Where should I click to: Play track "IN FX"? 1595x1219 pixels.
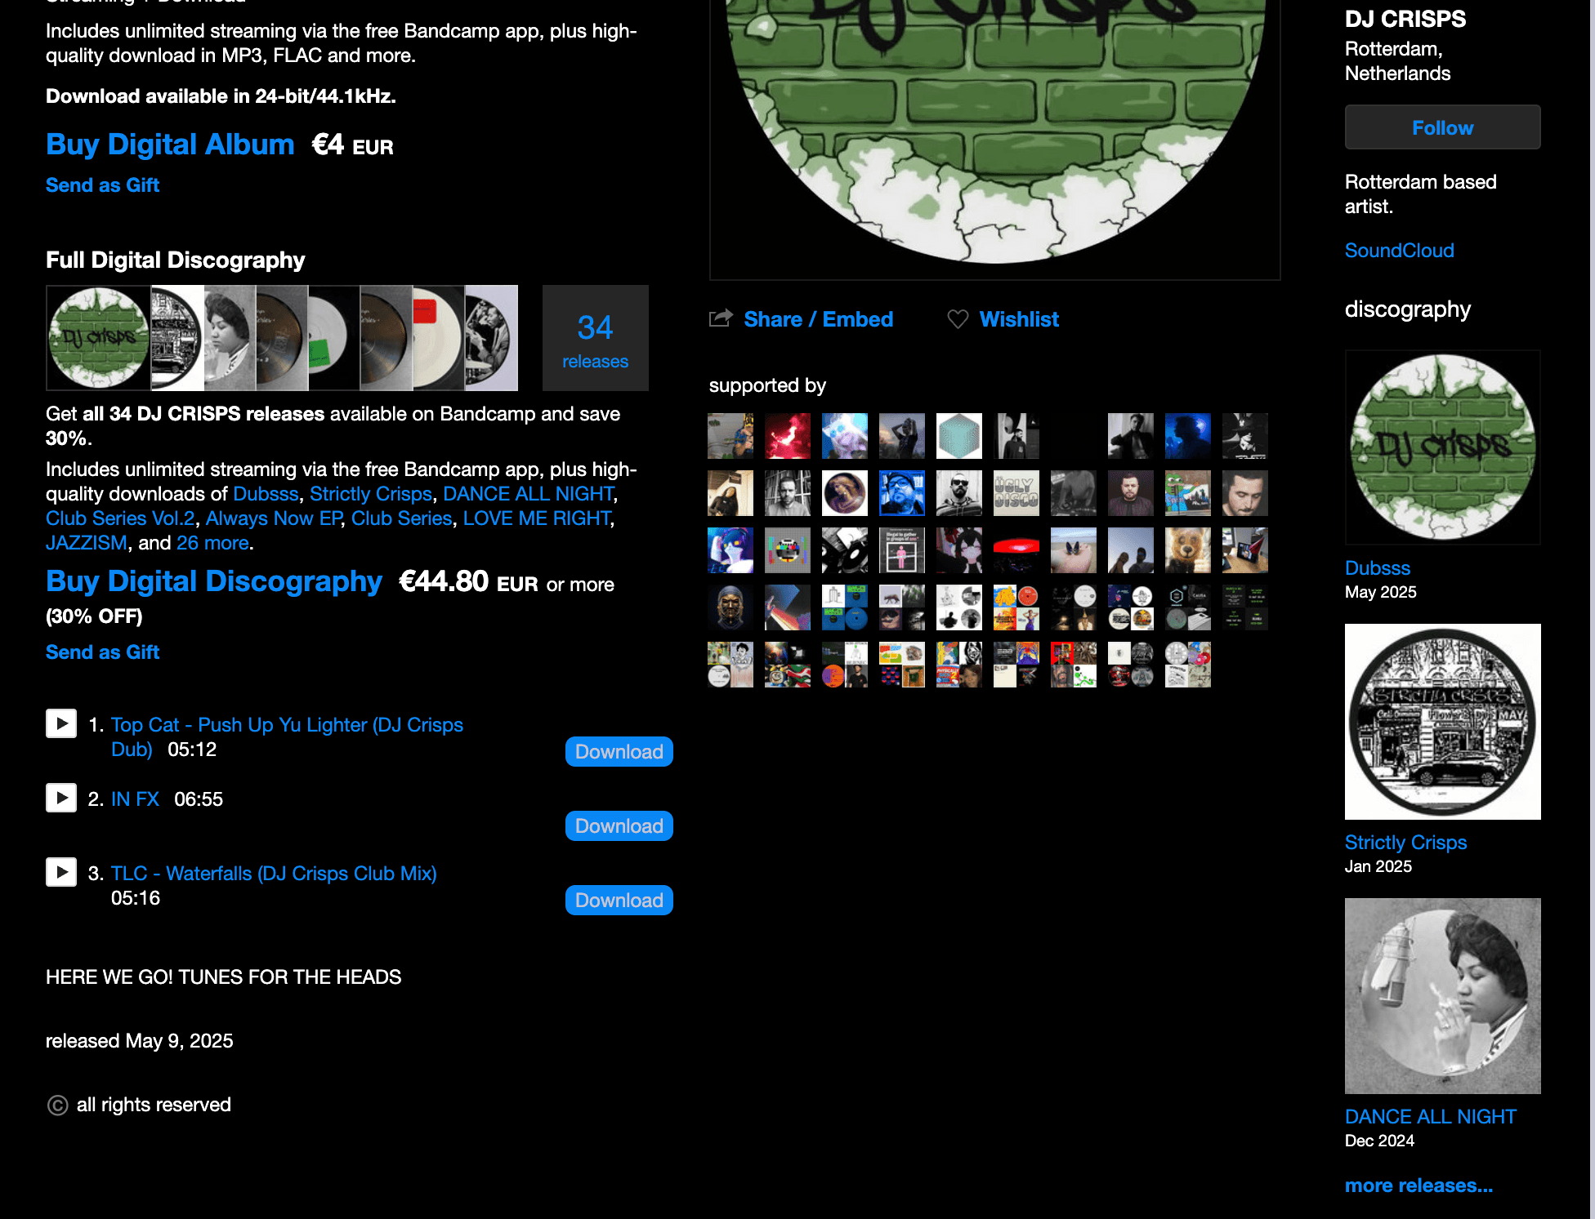coord(60,798)
